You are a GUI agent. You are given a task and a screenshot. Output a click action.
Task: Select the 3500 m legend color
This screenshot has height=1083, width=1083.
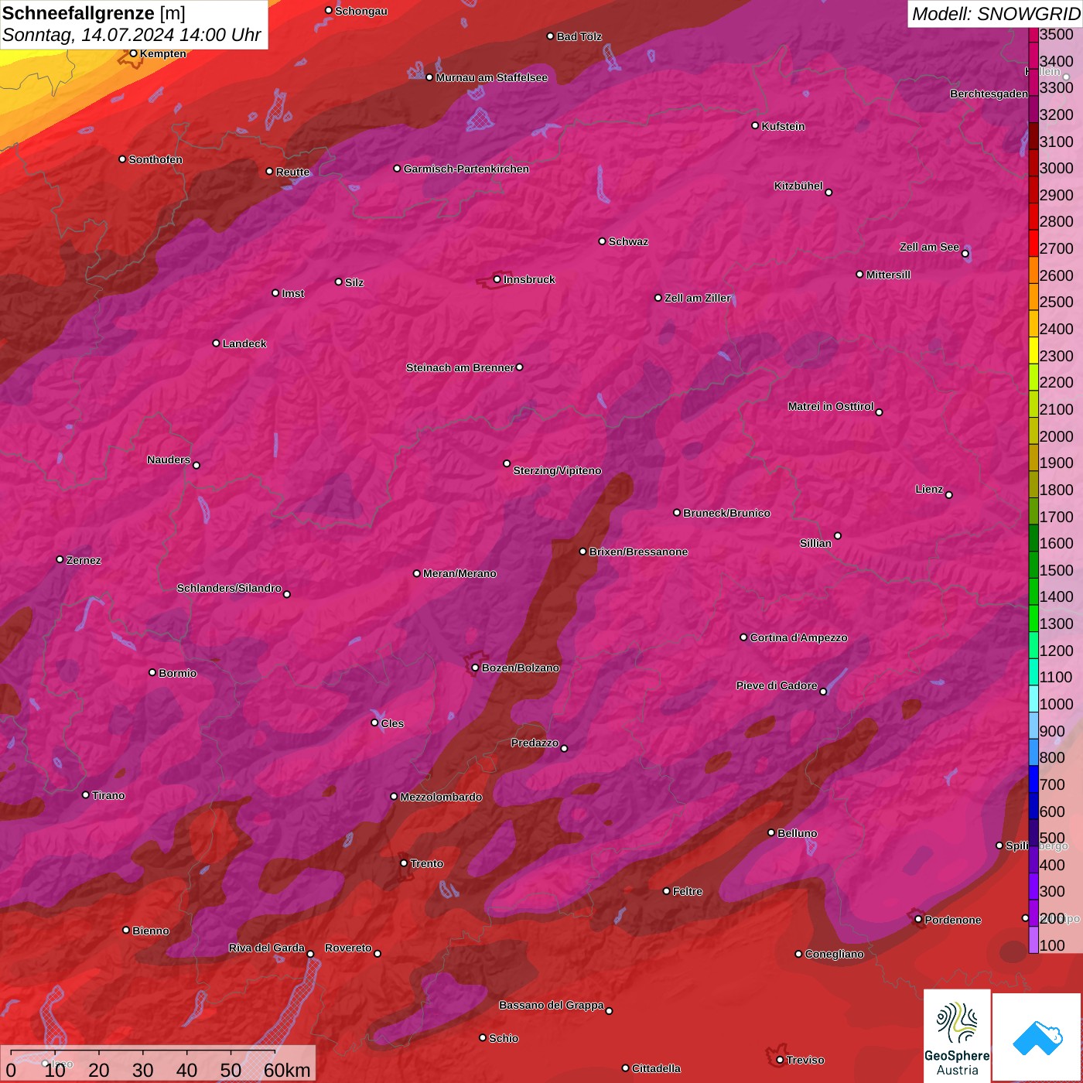tap(1033, 35)
